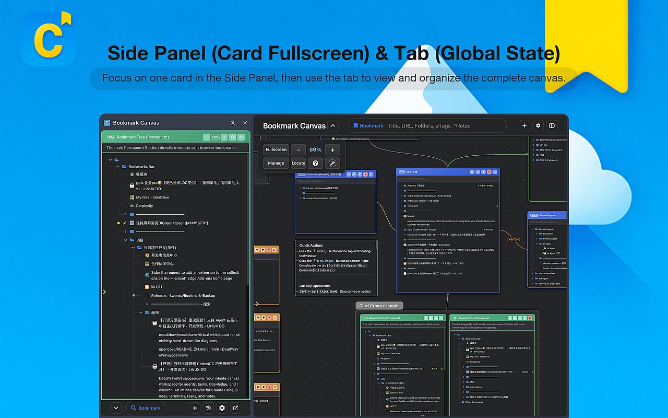Click the 69% canvas zoom value
This screenshot has width=668, height=418.
(315, 149)
